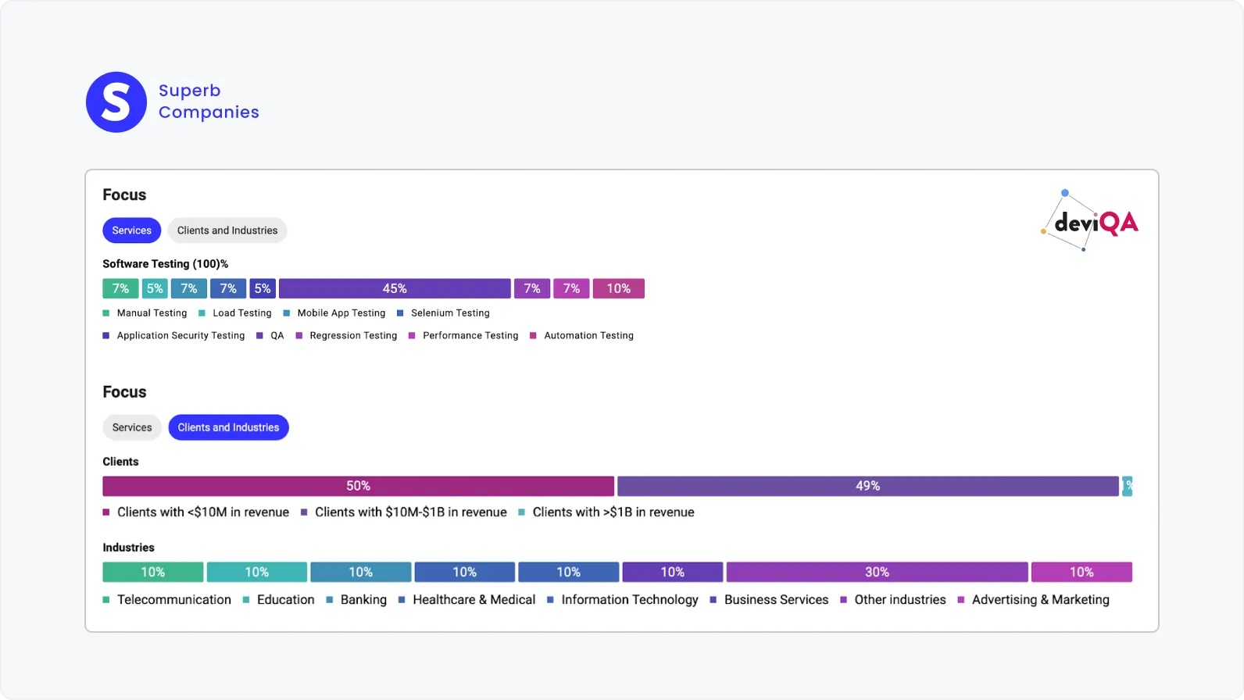Click the 45% QA bar segment

[395, 288]
